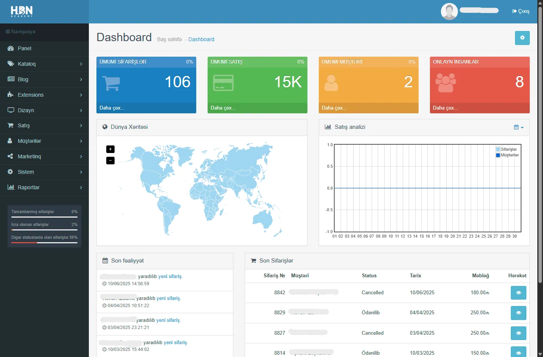The width and height of the screenshot is (543, 357).
Task: Open the yeni sifariş link dated 04/04/2025
Action: 169,298
